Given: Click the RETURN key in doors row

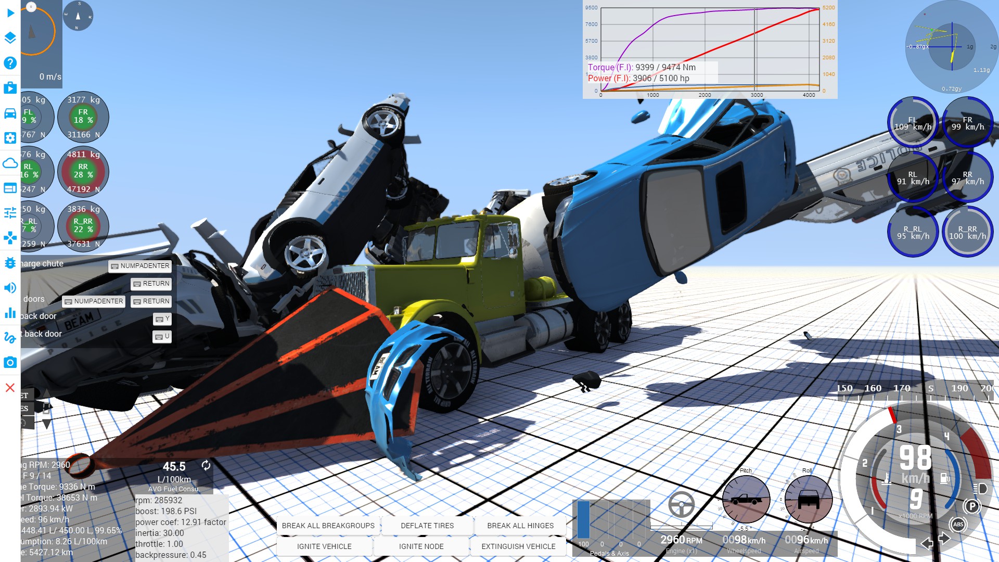Looking at the screenshot, I should click(x=151, y=301).
